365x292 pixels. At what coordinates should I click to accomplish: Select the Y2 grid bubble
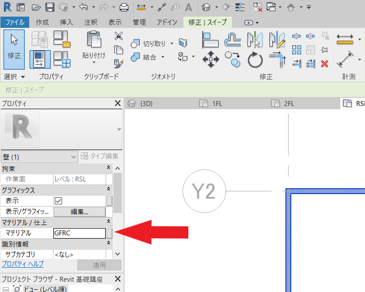[x=204, y=191]
